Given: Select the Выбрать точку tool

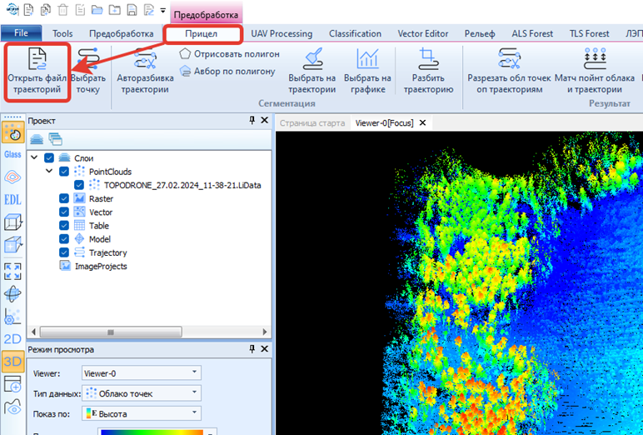Looking at the screenshot, I should click(x=88, y=72).
